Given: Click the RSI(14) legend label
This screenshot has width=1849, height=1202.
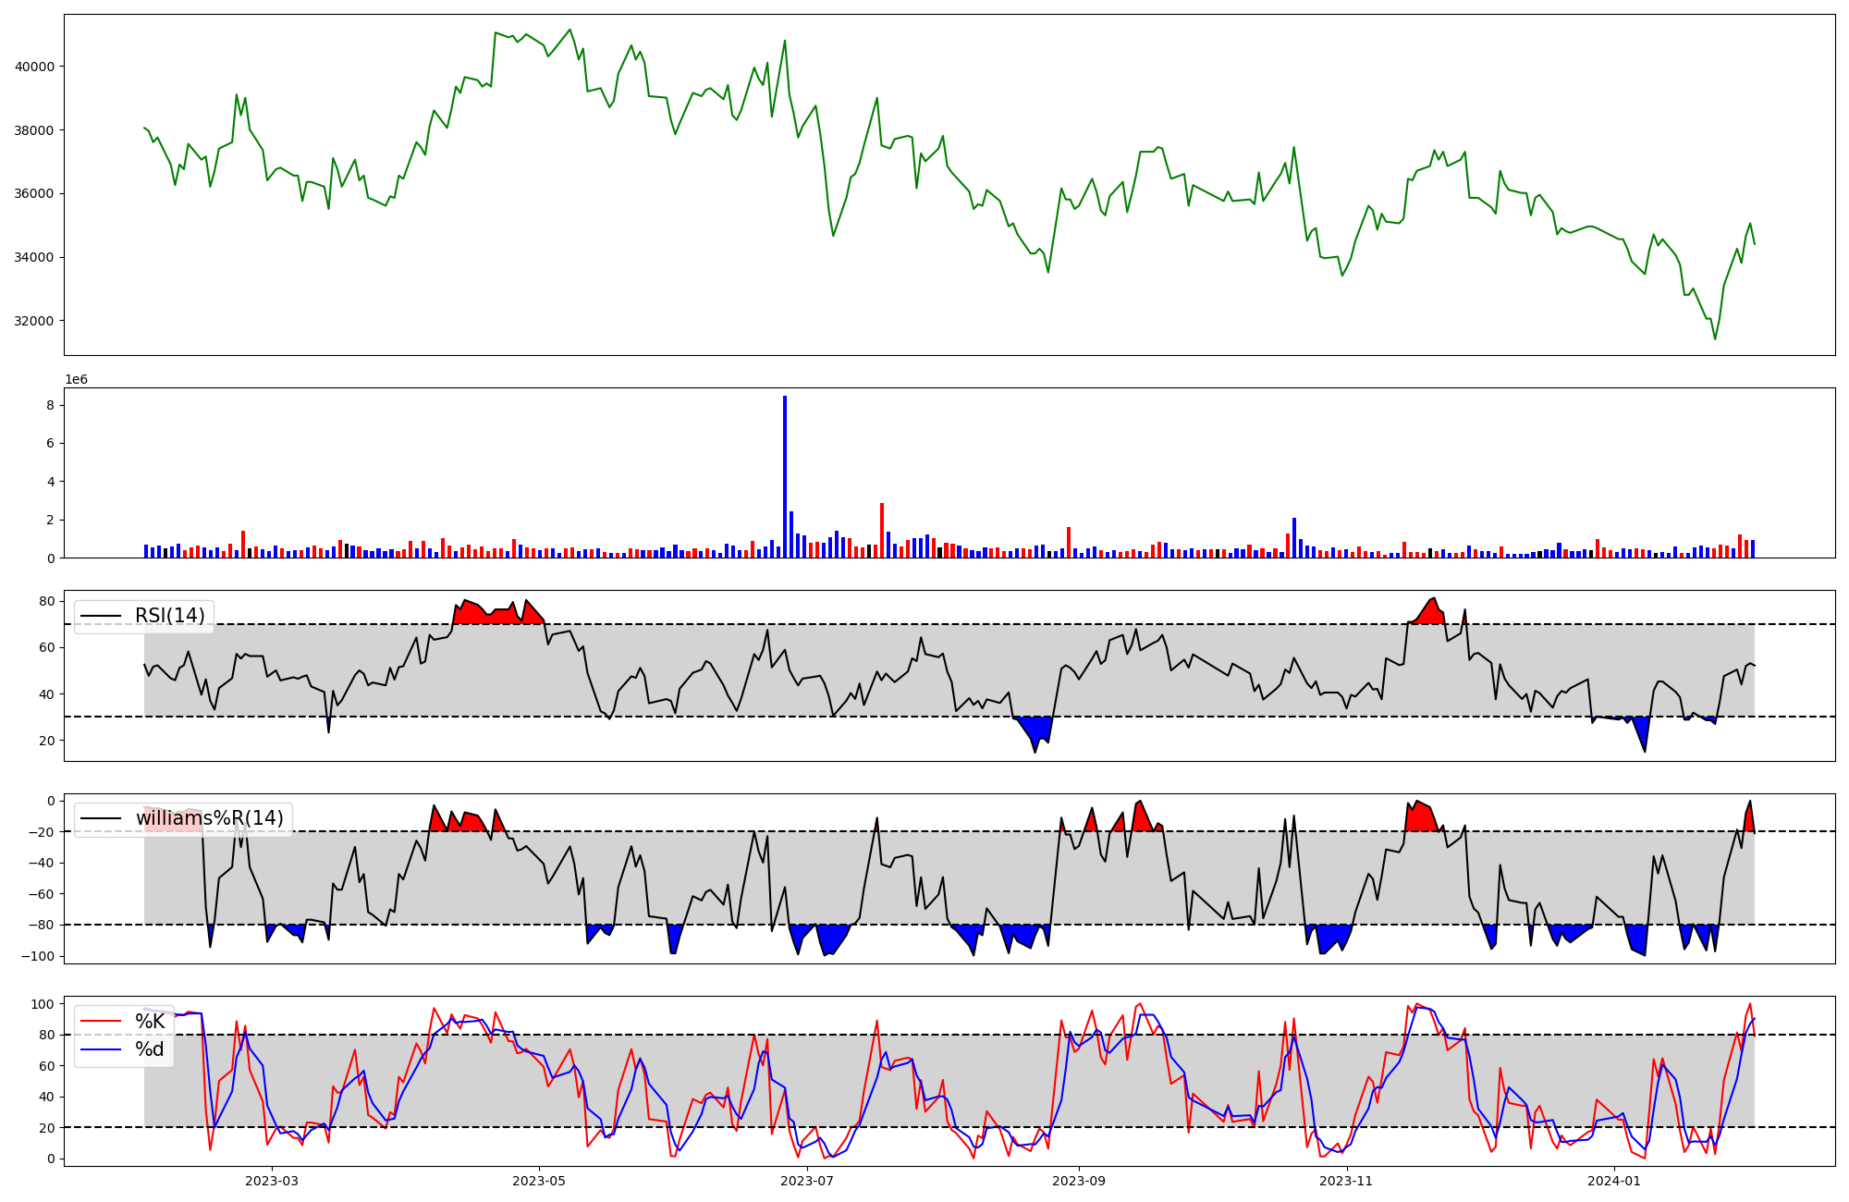Looking at the screenshot, I should (170, 616).
